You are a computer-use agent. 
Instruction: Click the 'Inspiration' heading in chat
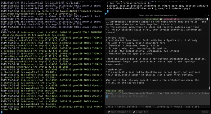pos(114,70)
